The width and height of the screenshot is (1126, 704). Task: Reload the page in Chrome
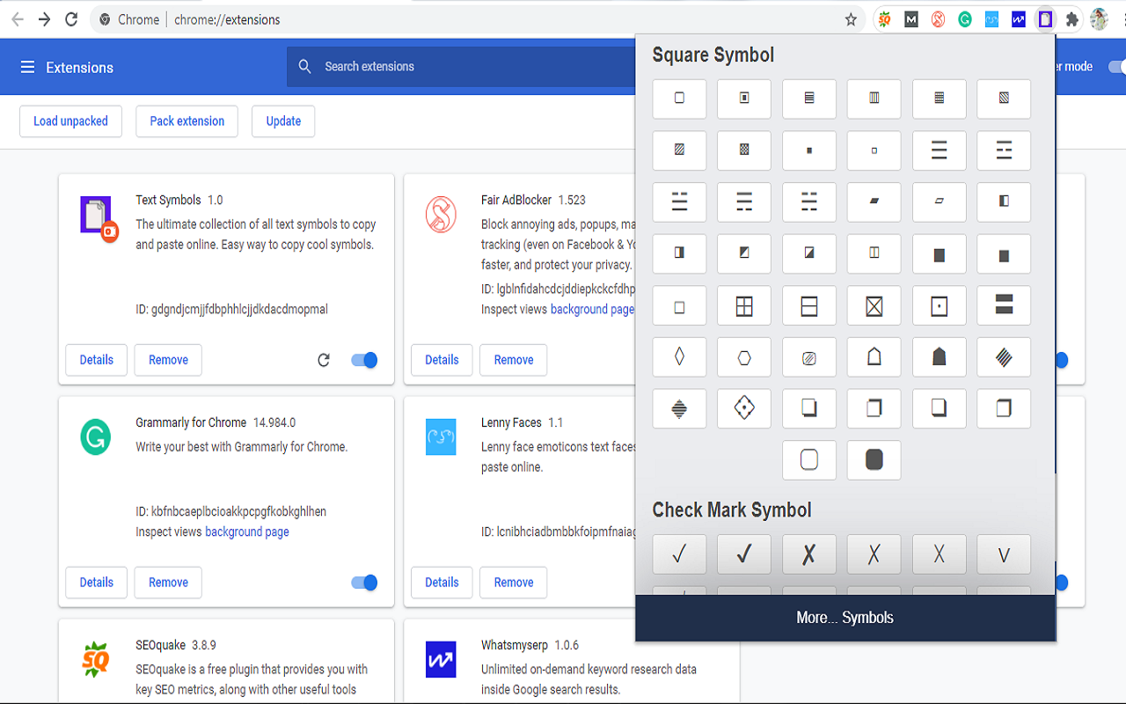[71, 19]
